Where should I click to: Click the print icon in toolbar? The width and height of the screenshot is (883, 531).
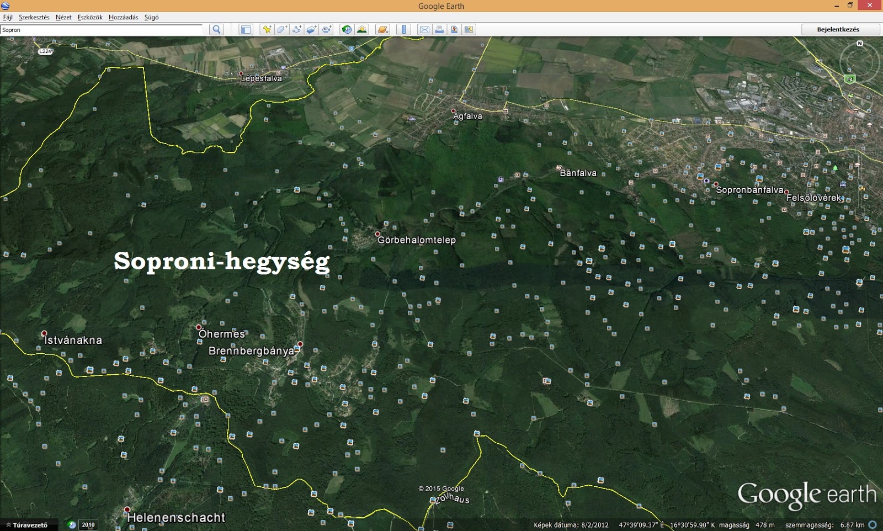pyautogui.click(x=439, y=30)
